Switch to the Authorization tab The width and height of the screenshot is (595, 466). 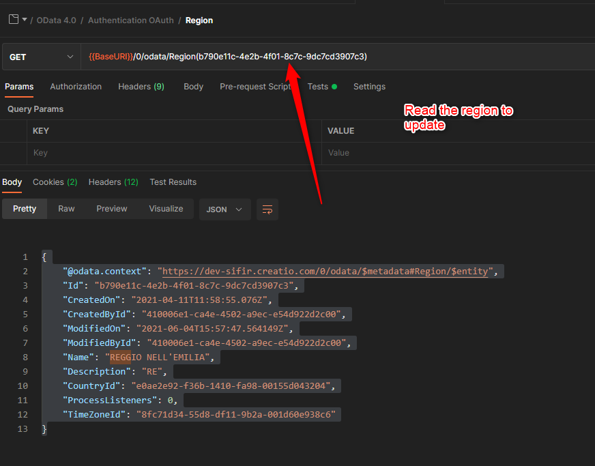pos(76,87)
